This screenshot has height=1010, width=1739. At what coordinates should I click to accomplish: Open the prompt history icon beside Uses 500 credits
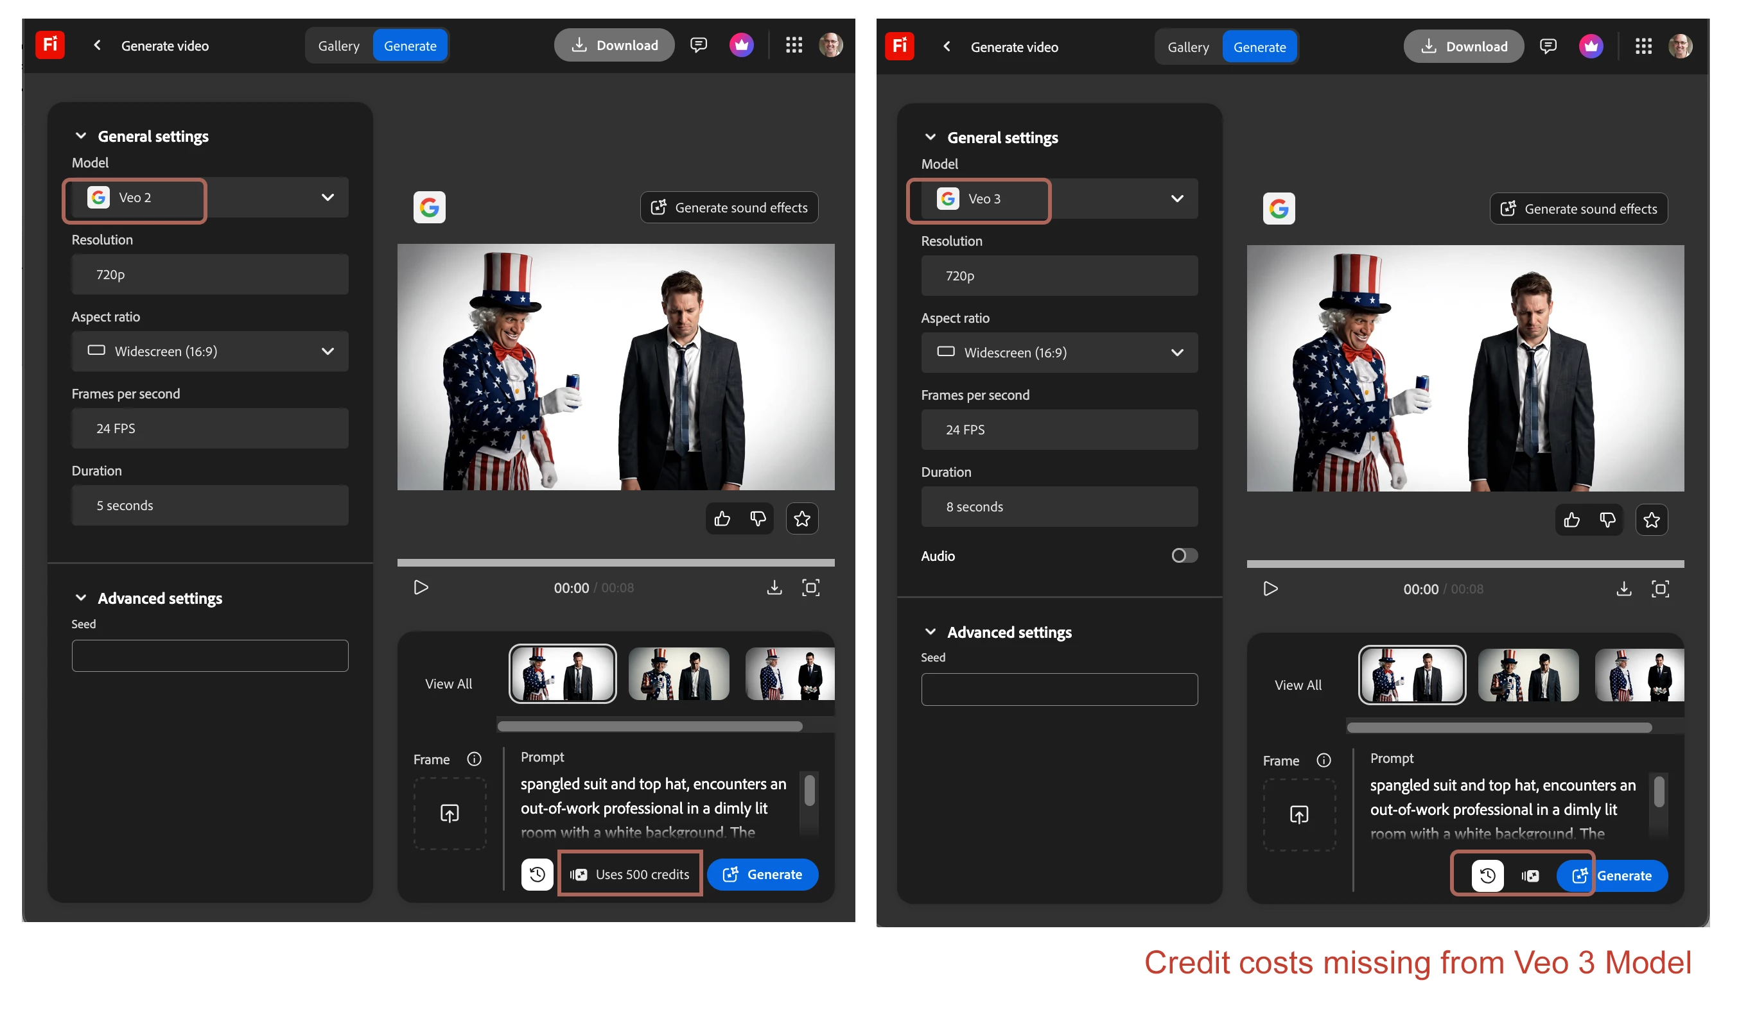(537, 875)
